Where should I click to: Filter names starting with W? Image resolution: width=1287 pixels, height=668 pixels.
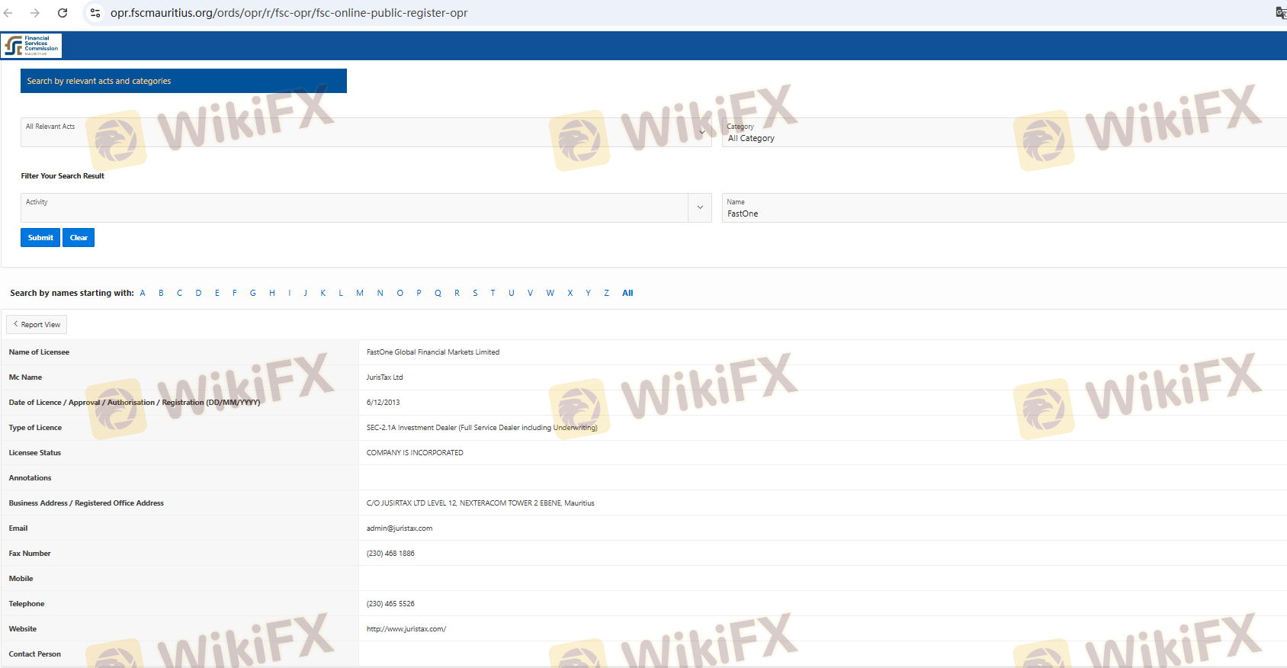550,293
